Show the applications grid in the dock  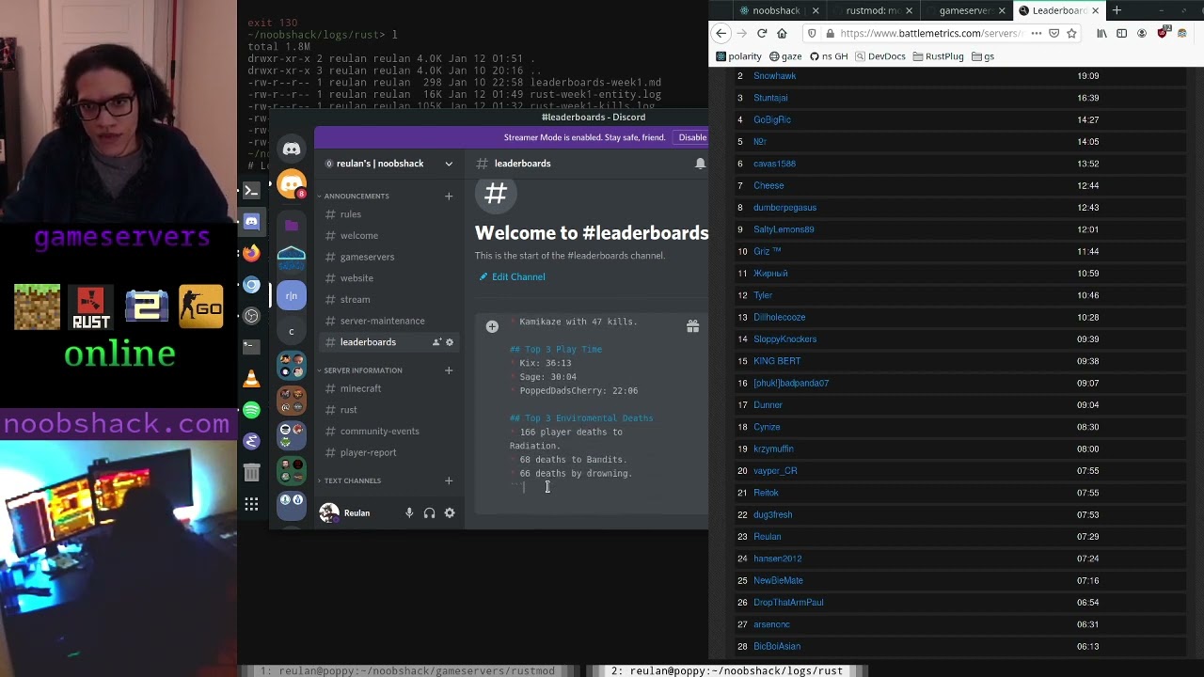(x=251, y=505)
